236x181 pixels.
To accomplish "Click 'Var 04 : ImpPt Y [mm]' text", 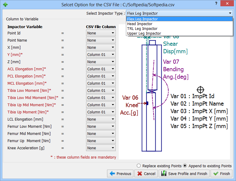I will 199,119.
